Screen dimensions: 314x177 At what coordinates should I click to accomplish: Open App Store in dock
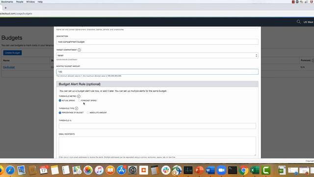point(121,170)
